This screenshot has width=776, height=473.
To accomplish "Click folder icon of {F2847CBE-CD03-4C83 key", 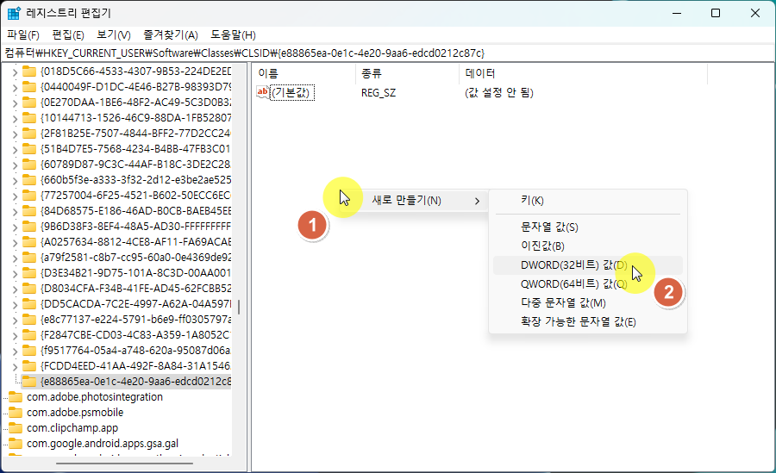I will [x=29, y=335].
